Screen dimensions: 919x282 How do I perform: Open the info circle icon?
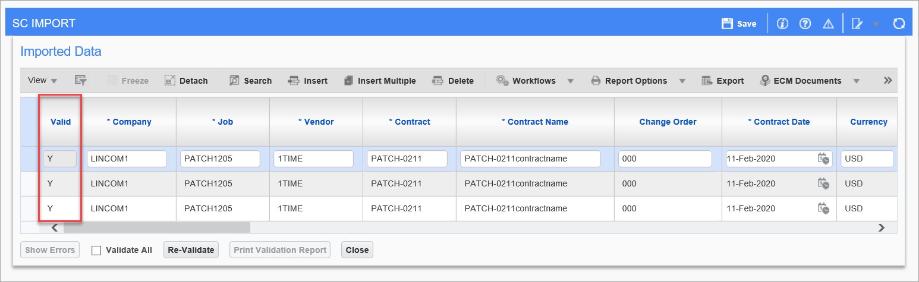coord(782,24)
